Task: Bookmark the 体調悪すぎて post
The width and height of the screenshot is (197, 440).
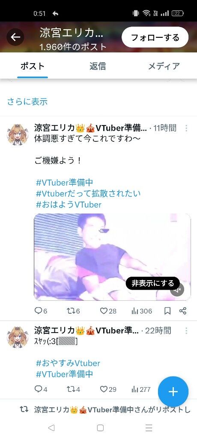Action: [167, 311]
